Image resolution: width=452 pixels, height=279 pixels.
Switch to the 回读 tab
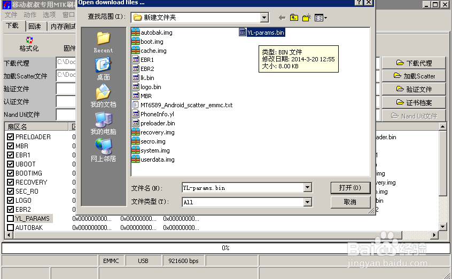[x=35, y=27]
